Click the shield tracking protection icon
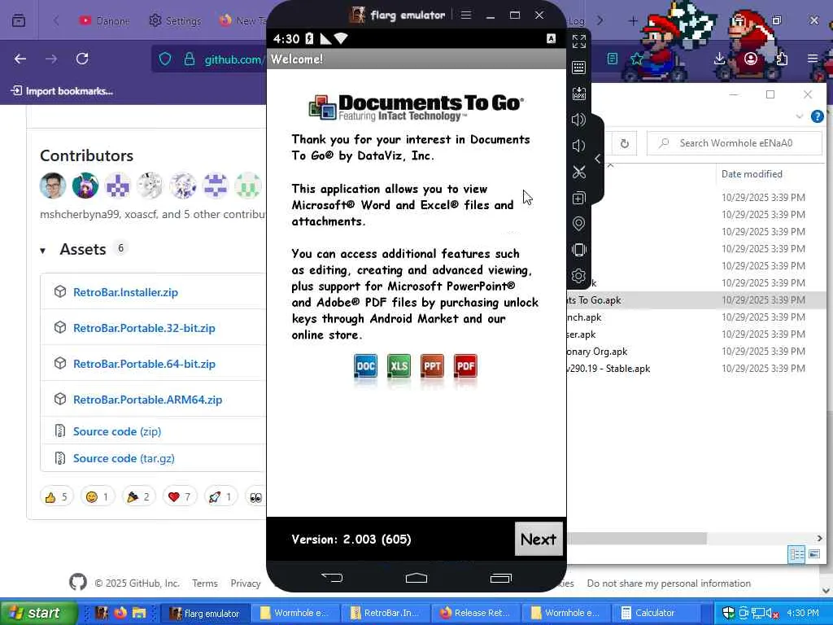 point(165,59)
